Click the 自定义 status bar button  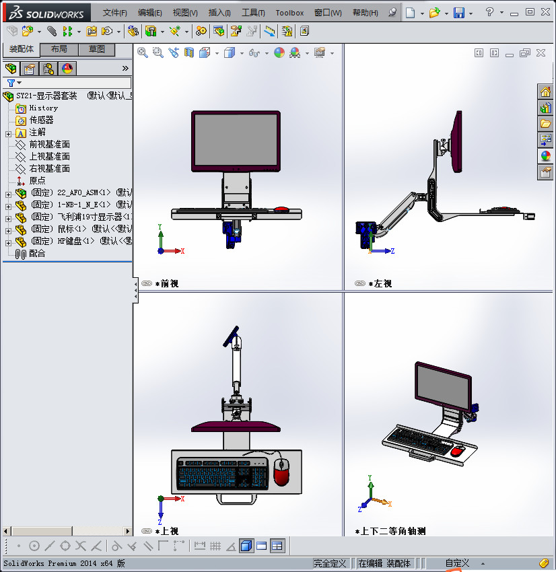[x=457, y=563]
